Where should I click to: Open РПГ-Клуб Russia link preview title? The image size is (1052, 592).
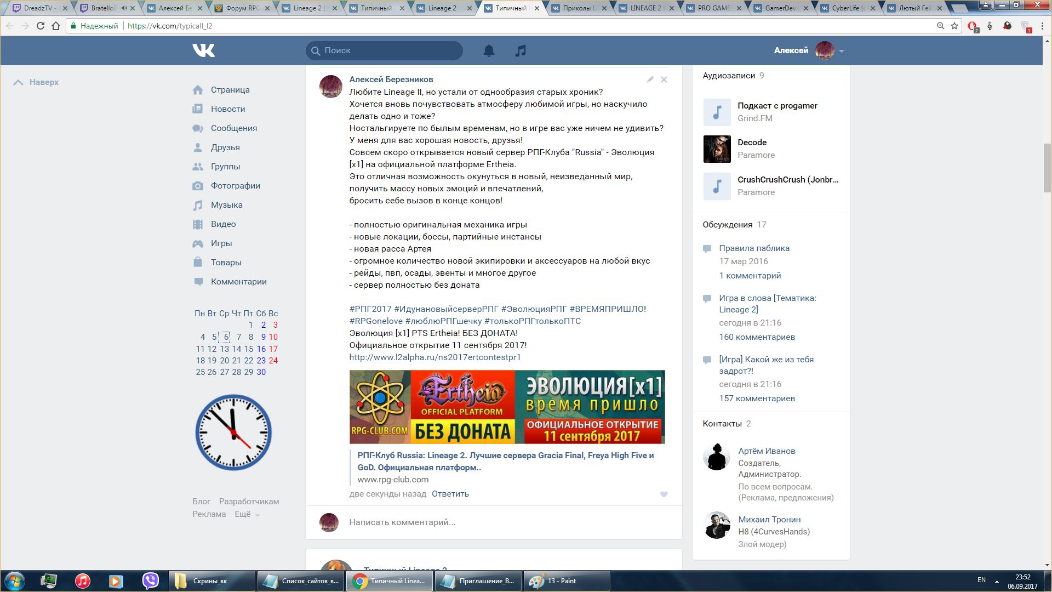click(x=506, y=462)
